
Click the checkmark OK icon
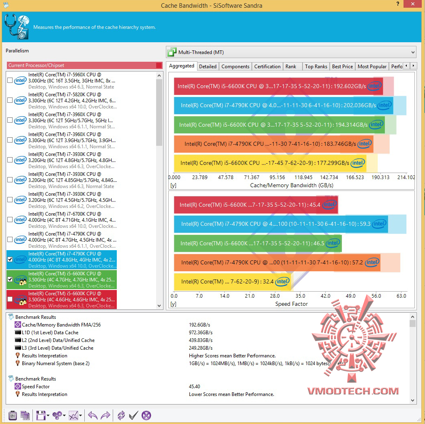[x=133, y=415]
